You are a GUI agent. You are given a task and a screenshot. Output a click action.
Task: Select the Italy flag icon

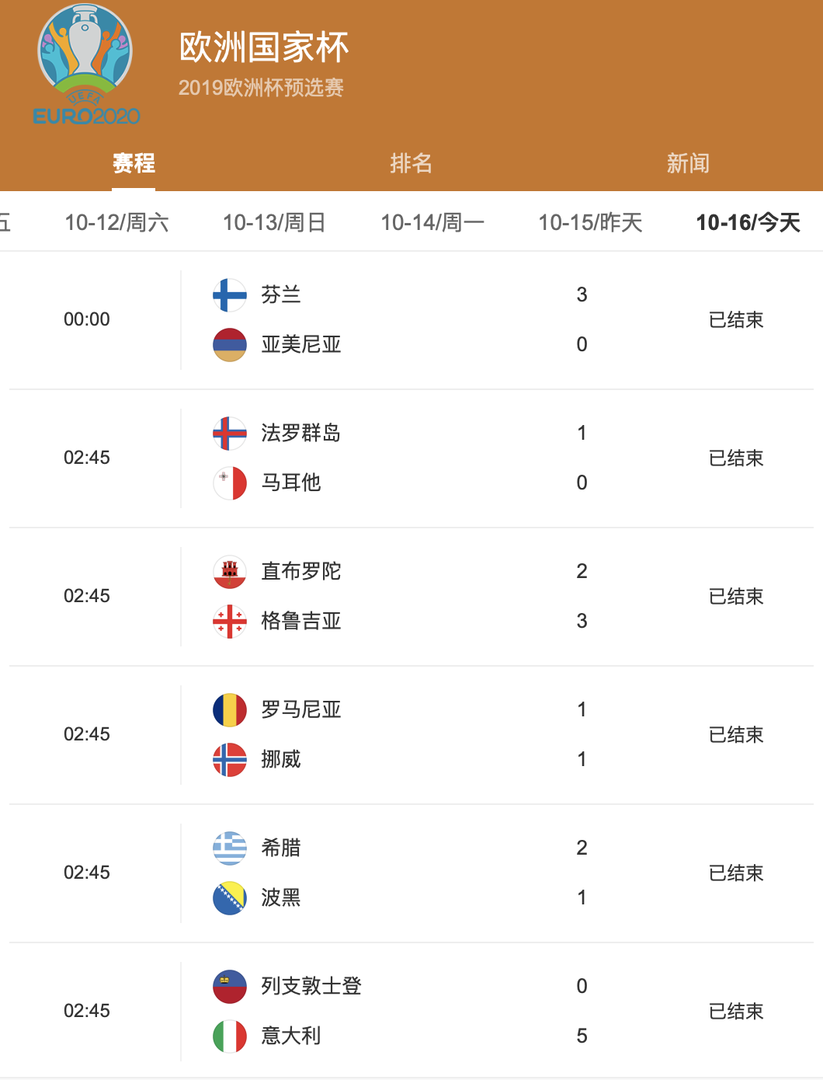[x=229, y=1036]
